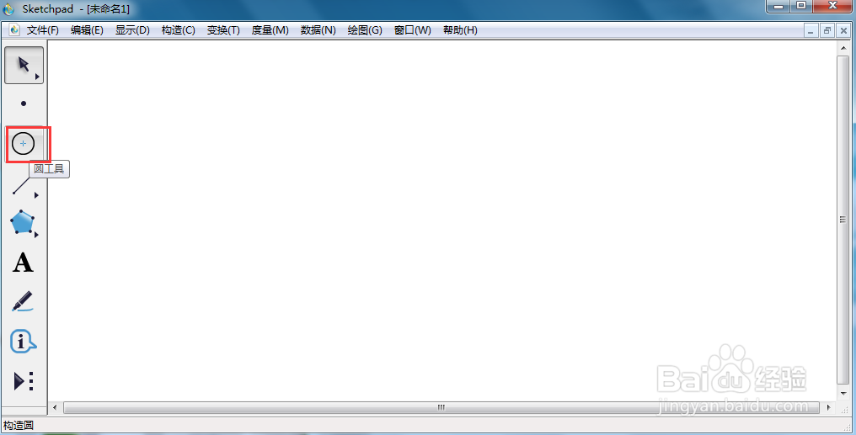Click the vertical scrollbar thumb

point(843,220)
